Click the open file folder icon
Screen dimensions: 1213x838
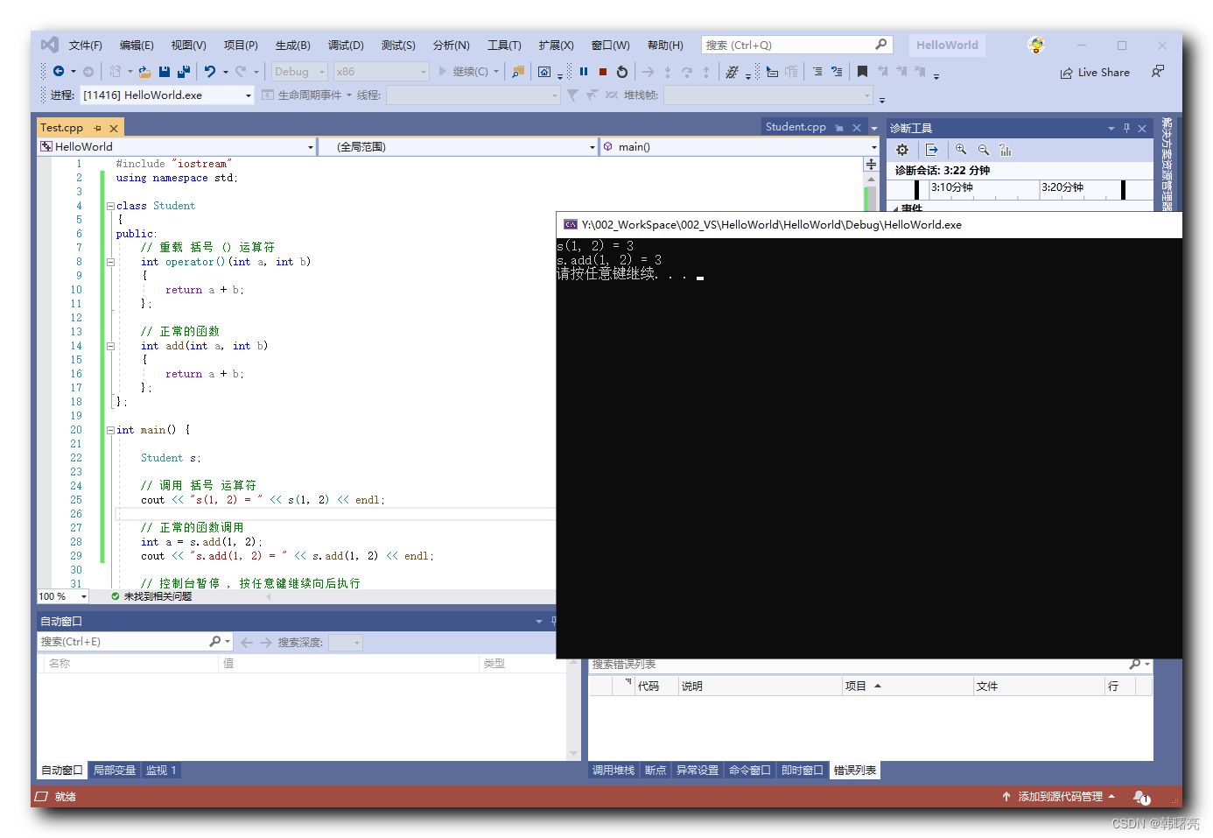145,72
